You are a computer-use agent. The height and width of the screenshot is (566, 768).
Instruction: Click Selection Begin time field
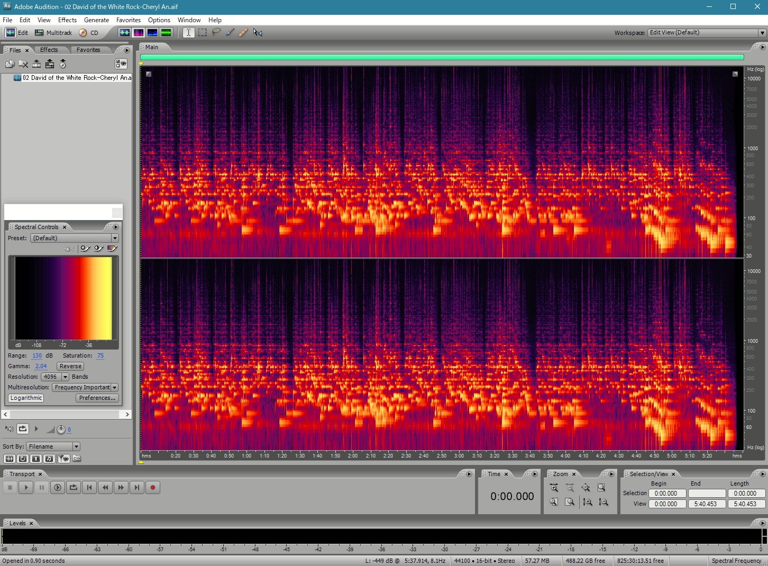[x=667, y=494]
